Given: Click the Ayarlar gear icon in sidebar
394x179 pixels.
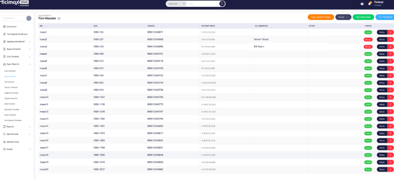Looking at the screenshot, I should (5, 149).
